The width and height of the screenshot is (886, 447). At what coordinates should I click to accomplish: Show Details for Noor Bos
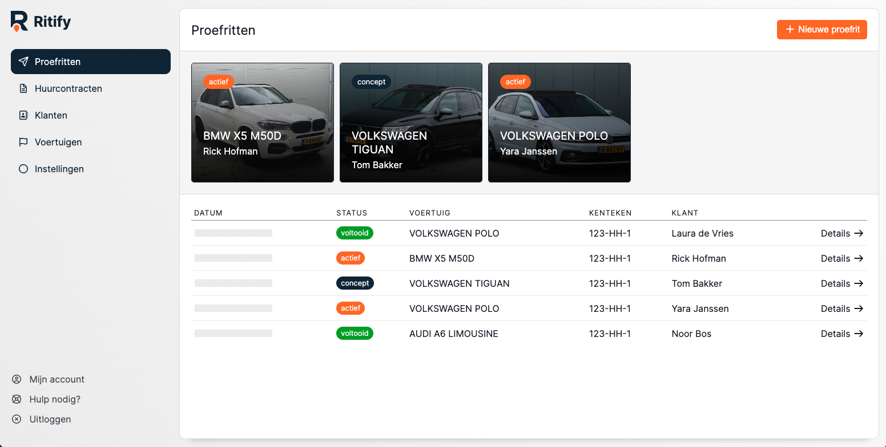click(842, 334)
